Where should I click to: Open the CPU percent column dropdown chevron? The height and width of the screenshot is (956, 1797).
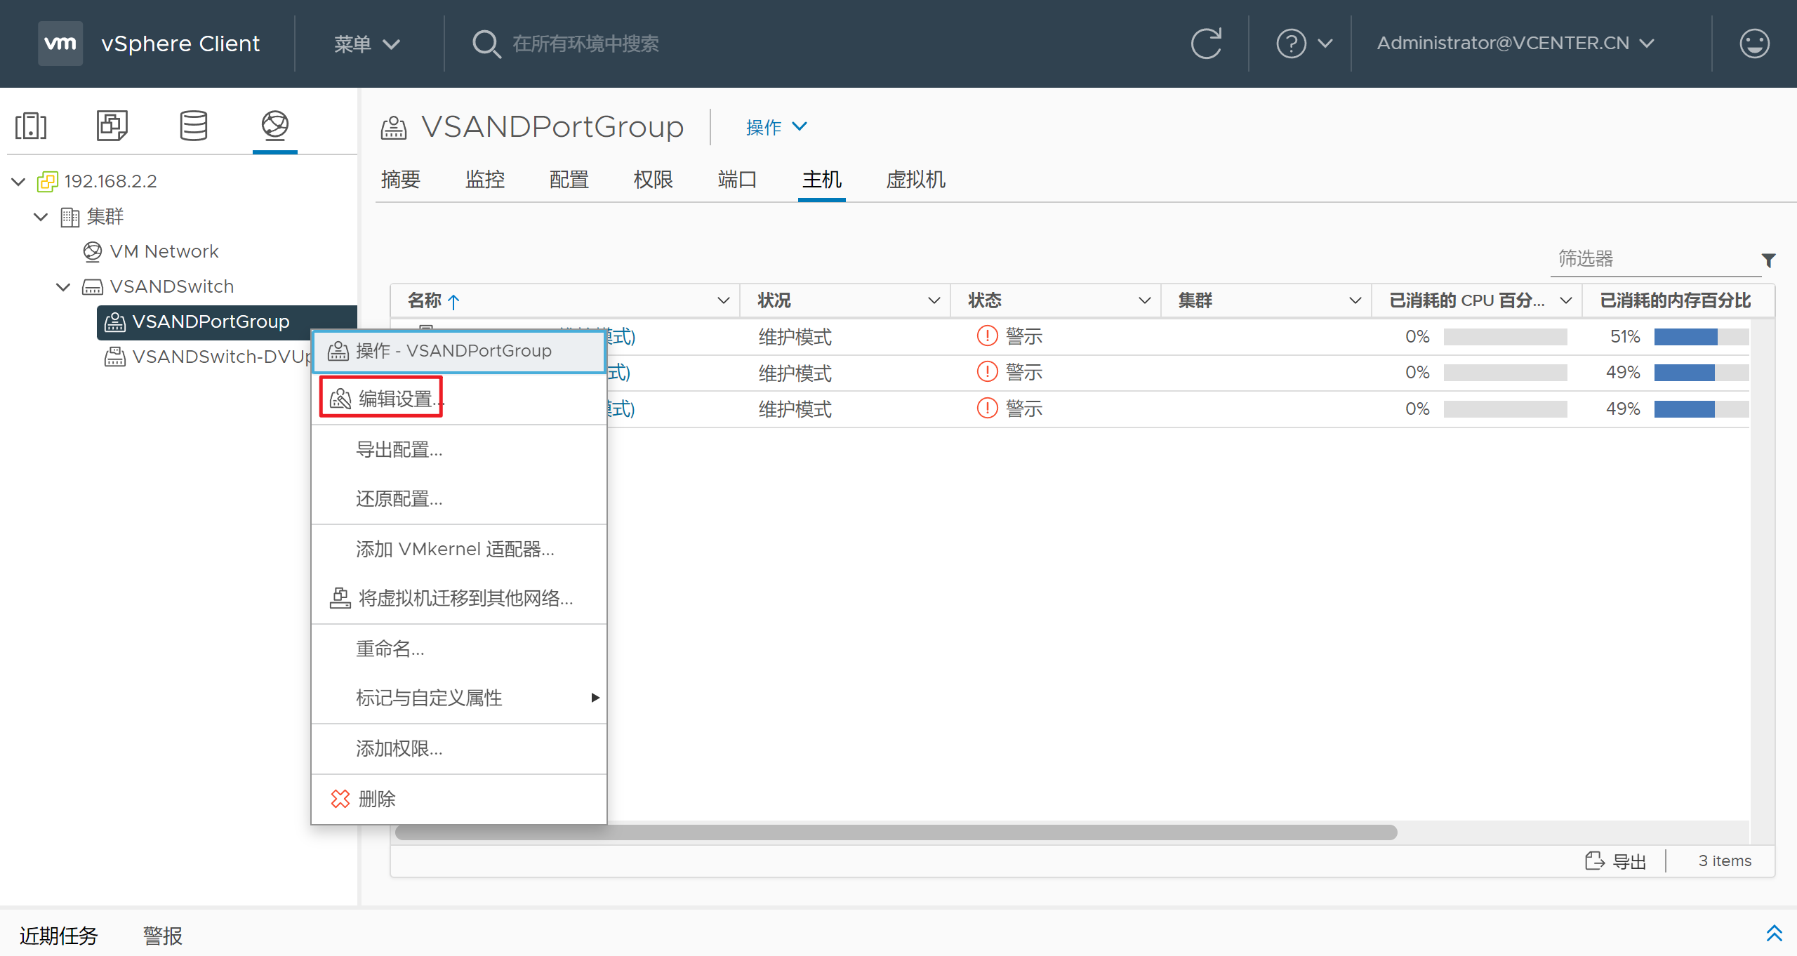(x=1565, y=300)
